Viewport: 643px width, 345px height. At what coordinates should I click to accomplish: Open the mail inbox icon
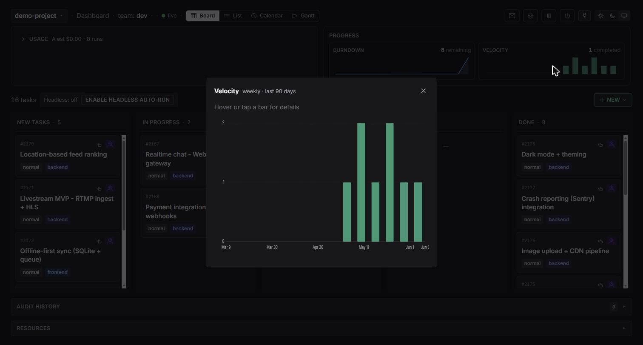[x=512, y=16]
